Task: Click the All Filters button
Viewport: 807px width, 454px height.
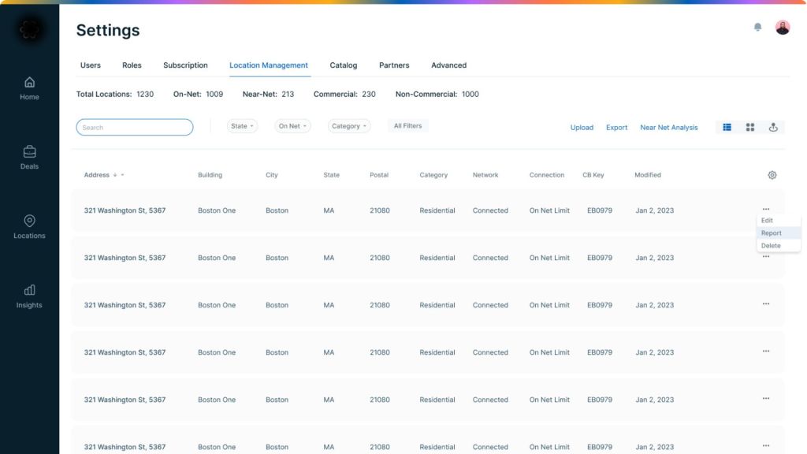Action: click(407, 126)
